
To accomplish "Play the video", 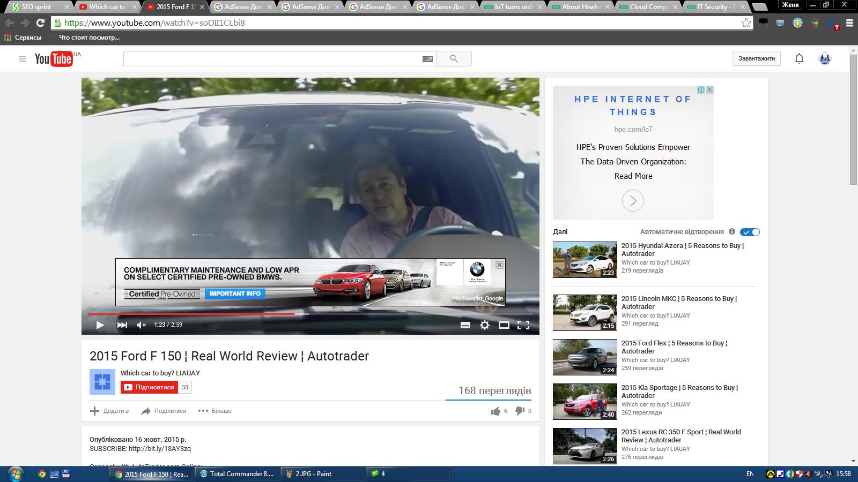I will [100, 325].
